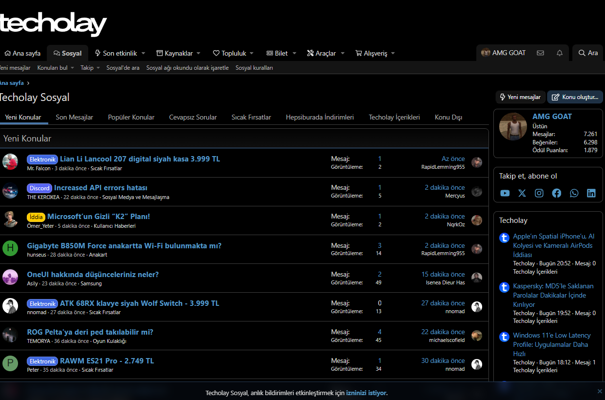Expand the Konuları bul submenu
605x400 pixels.
[72, 68]
